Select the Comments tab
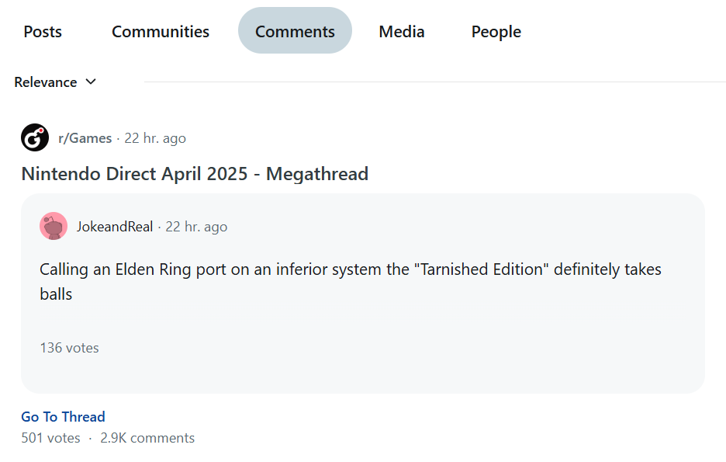The height and width of the screenshot is (462, 726). (295, 32)
